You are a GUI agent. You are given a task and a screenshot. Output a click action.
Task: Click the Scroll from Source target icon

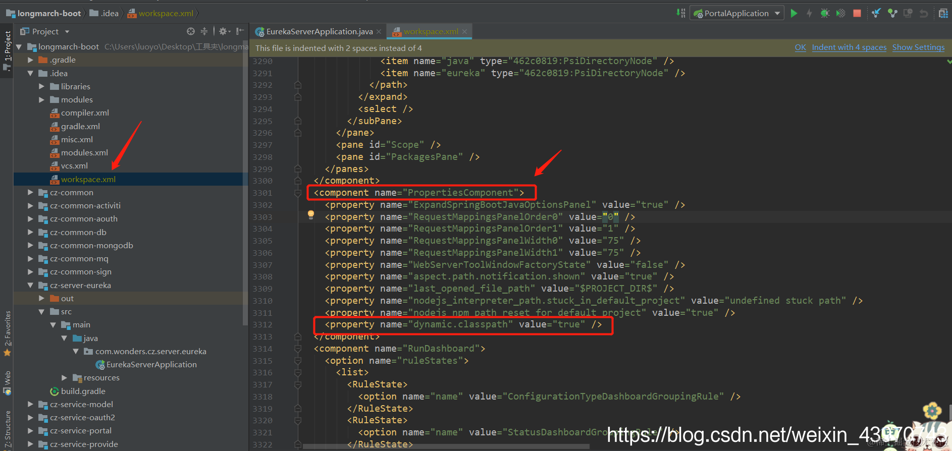coord(190,31)
